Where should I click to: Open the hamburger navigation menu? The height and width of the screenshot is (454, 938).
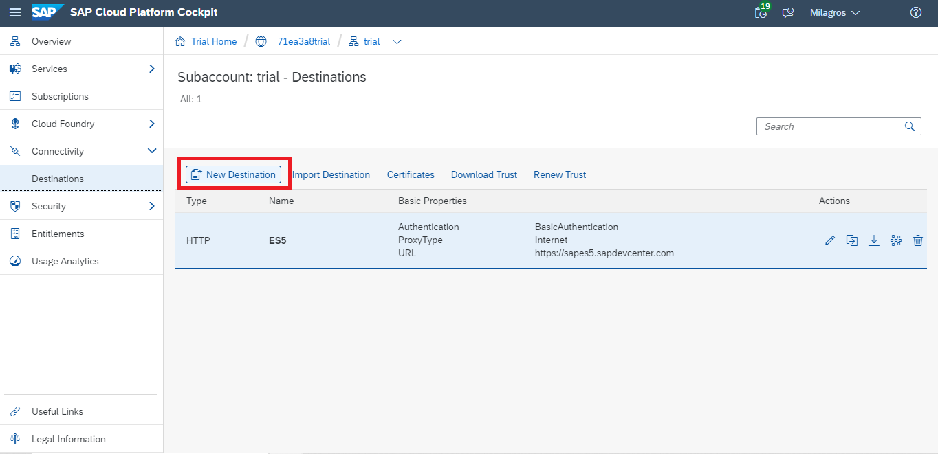tap(15, 13)
